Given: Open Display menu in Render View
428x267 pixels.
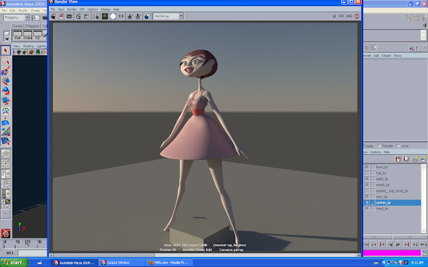Looking at the screenshot, I should (106, 9).
